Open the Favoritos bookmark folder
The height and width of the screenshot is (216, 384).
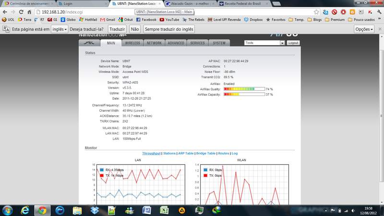[276, 20]
